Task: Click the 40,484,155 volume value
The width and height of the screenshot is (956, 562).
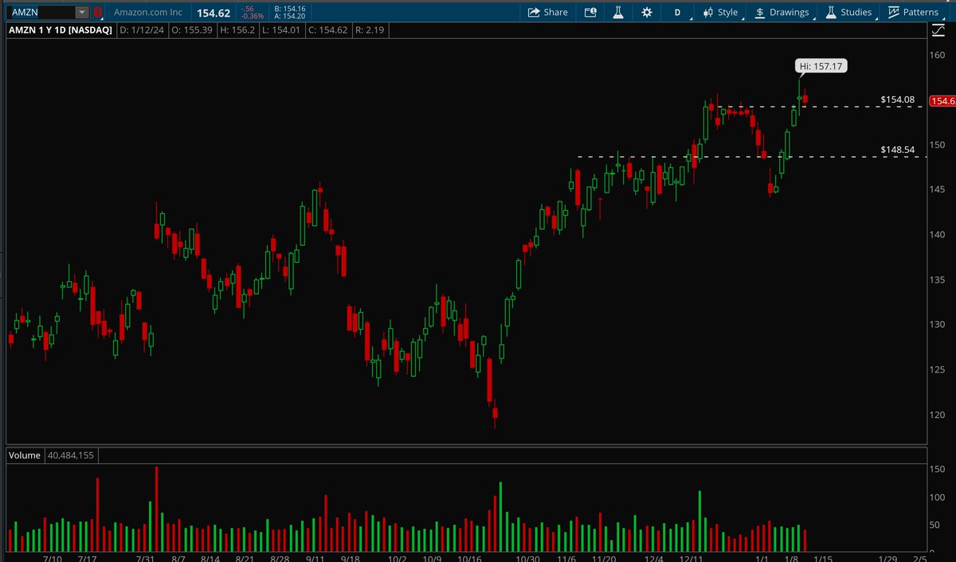Action: pos(72,456)
